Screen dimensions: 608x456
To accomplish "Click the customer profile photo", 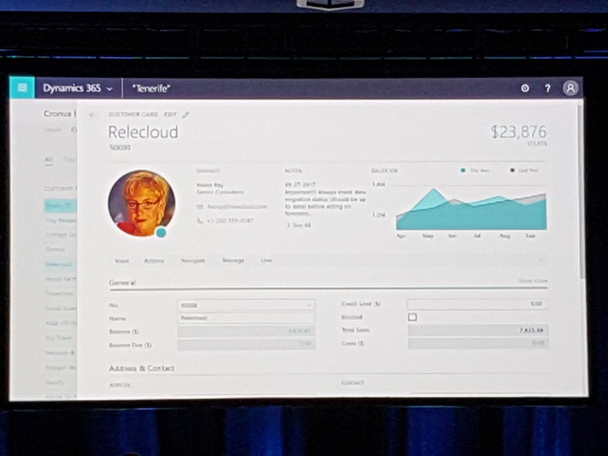I will click(x=142, y=202).
